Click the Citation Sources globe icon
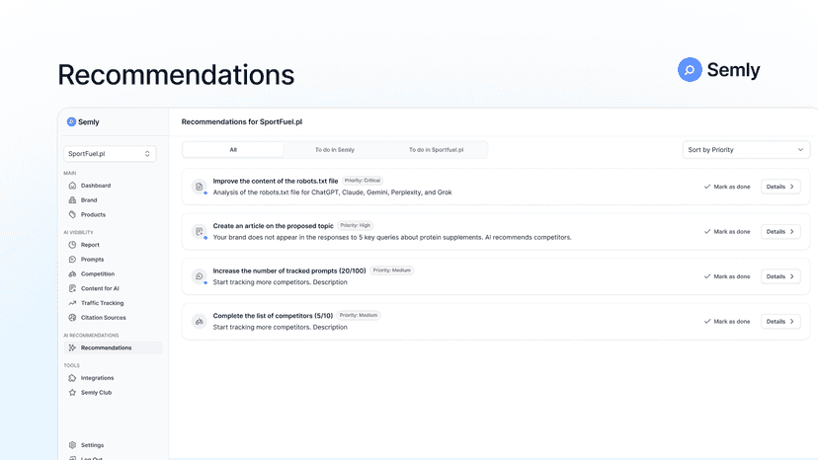Screen dimensions: 818x460 [72, 318]
